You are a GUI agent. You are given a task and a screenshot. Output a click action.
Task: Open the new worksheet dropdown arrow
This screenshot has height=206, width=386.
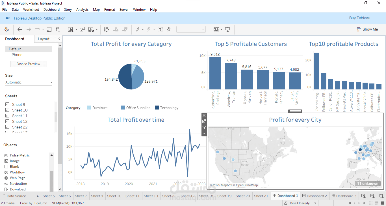76,29
